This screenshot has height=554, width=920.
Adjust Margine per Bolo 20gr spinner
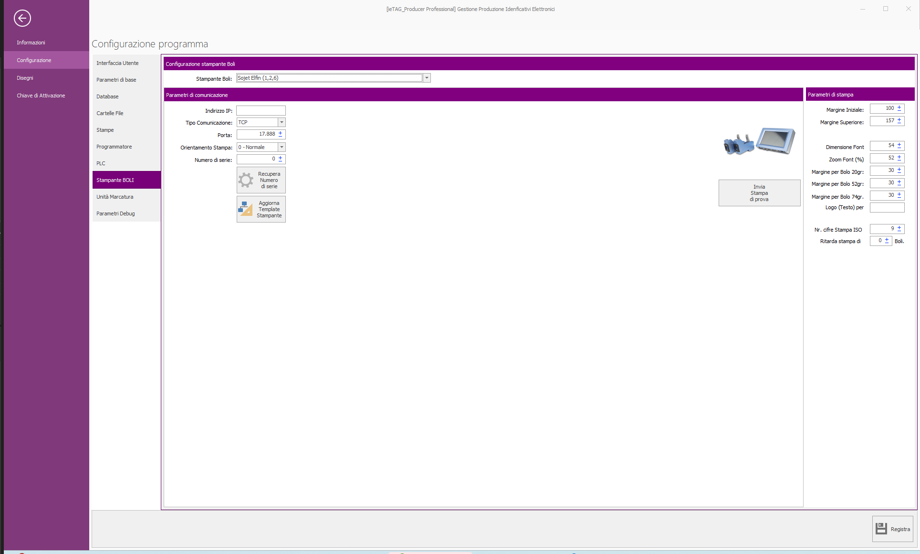point(899,170)
